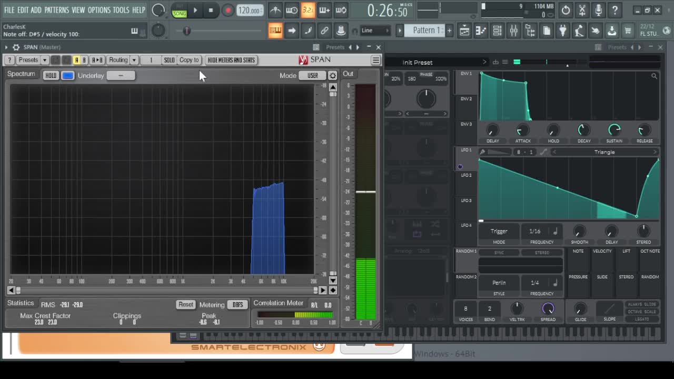Image resolution: width=674 pixels, height=379 pixels.
Task: Select state B in SPAN
Action: click(84, 60)
